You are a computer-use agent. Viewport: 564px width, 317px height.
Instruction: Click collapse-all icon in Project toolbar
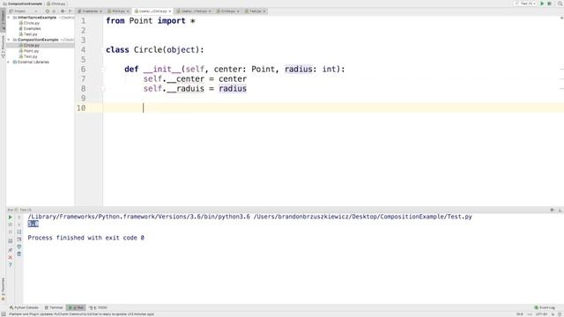pos(55,11)
